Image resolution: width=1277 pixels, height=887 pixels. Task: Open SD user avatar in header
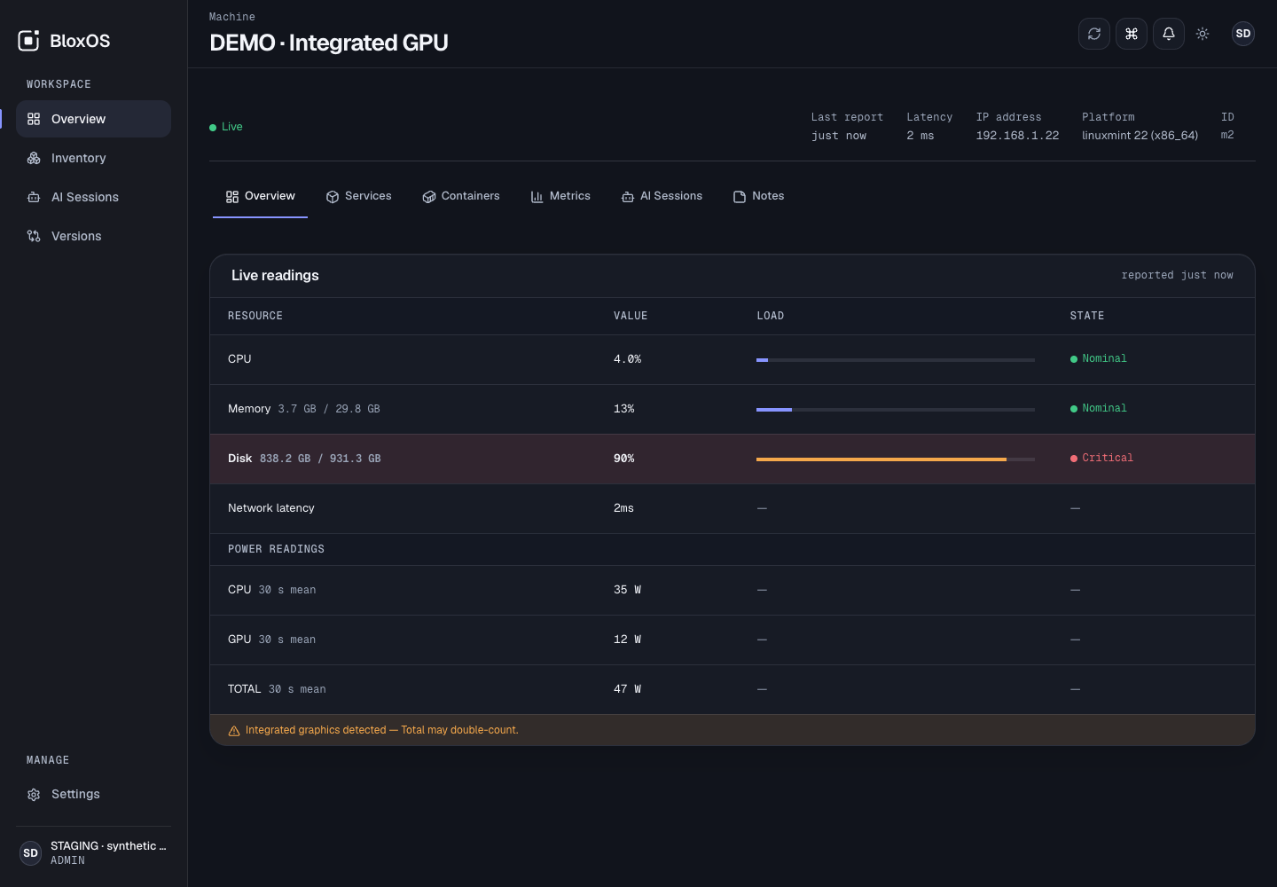coord(1243,34)
